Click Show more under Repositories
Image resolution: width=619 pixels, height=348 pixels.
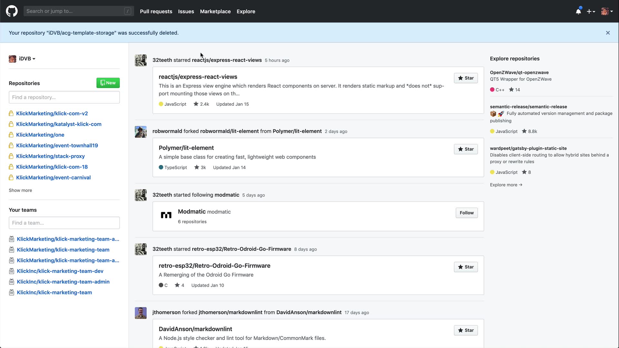coord(20,190)
